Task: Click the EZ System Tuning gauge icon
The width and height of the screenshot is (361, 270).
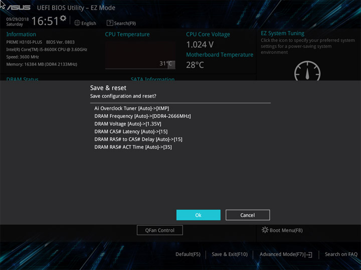Action: click(307, 70)
